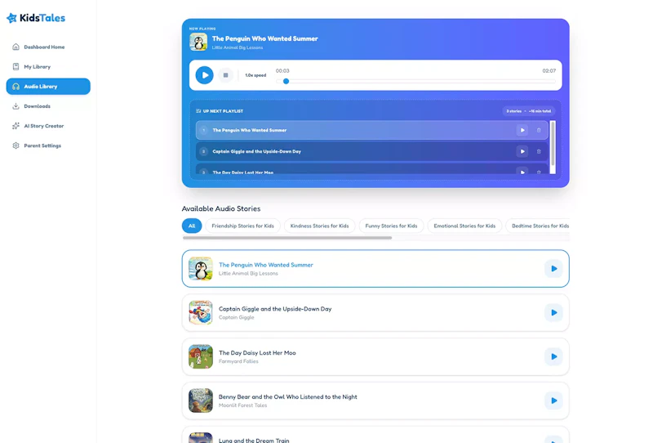Select the All category filter
This screenshot has height=443, width=653.
[x=192, y=226]
